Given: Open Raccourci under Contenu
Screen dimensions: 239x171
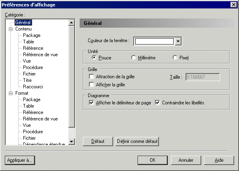Looking at the screenshot, I should pyautogui.click(x=33, y=87).
